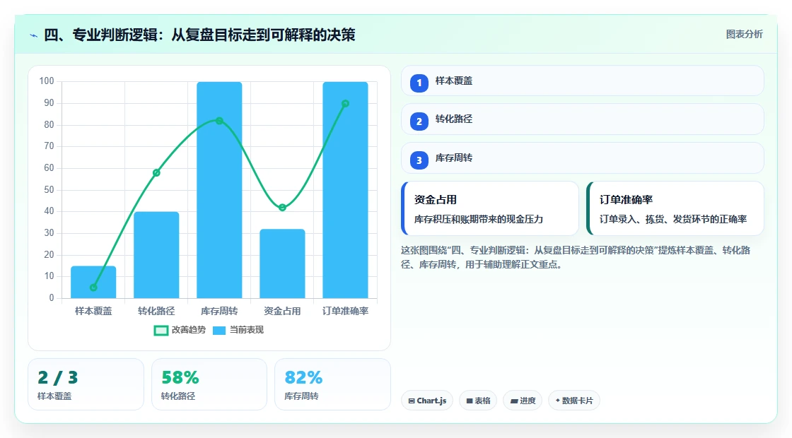Click the trend line point above 资金占用
This screenshot has height=438, width=792.
pos(282,208)
